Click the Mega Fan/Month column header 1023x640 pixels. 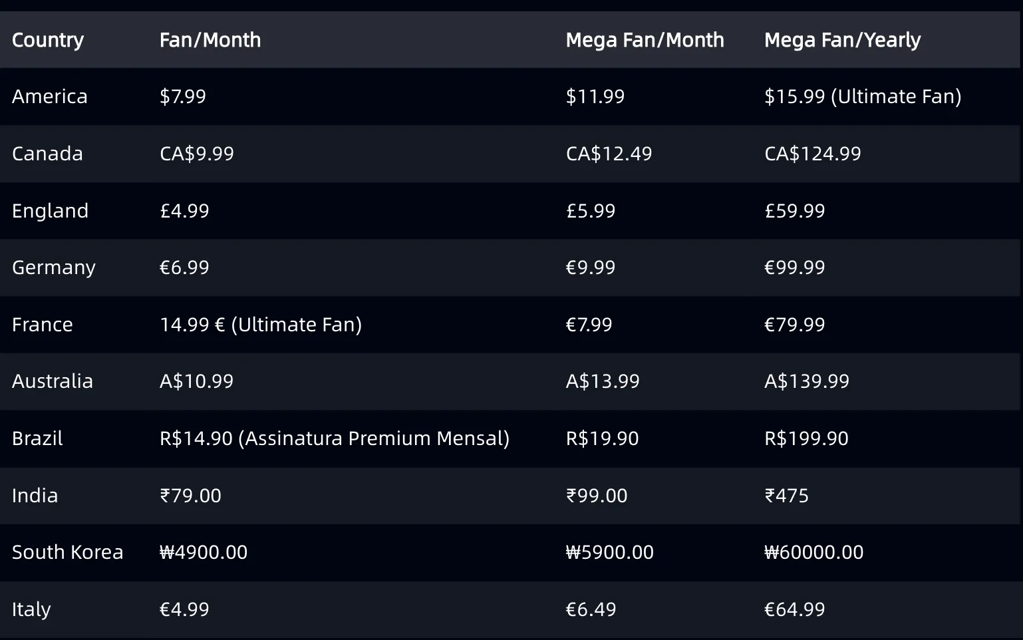[x=645, y=40]
